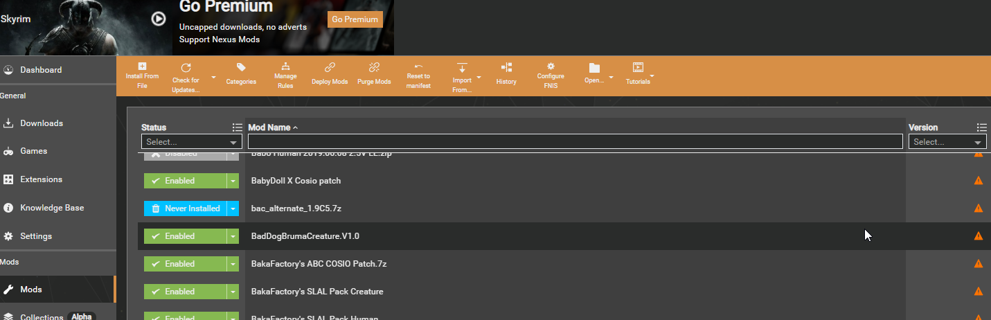Toggle Enabled for BakaFactory's ABC COSIO Patch.7z
The width and height of the screenshot is (991, 320).
[x=185, y=264]
